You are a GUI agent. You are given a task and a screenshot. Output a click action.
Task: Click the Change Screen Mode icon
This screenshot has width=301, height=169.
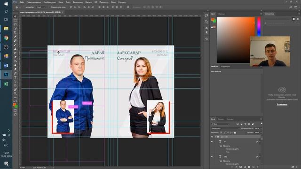(15, 115)
